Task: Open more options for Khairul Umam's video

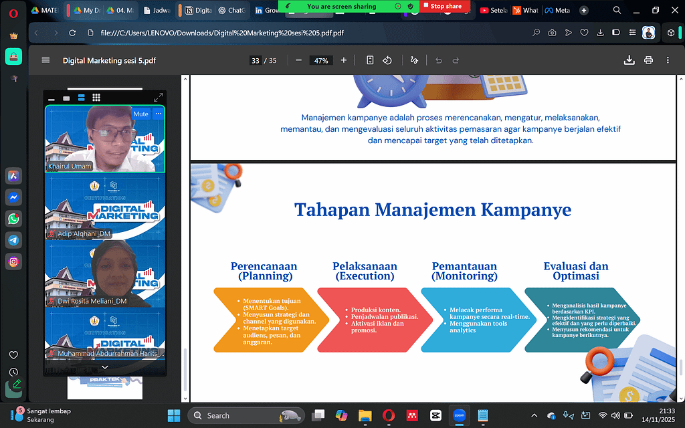Action: tap(159, 114)
